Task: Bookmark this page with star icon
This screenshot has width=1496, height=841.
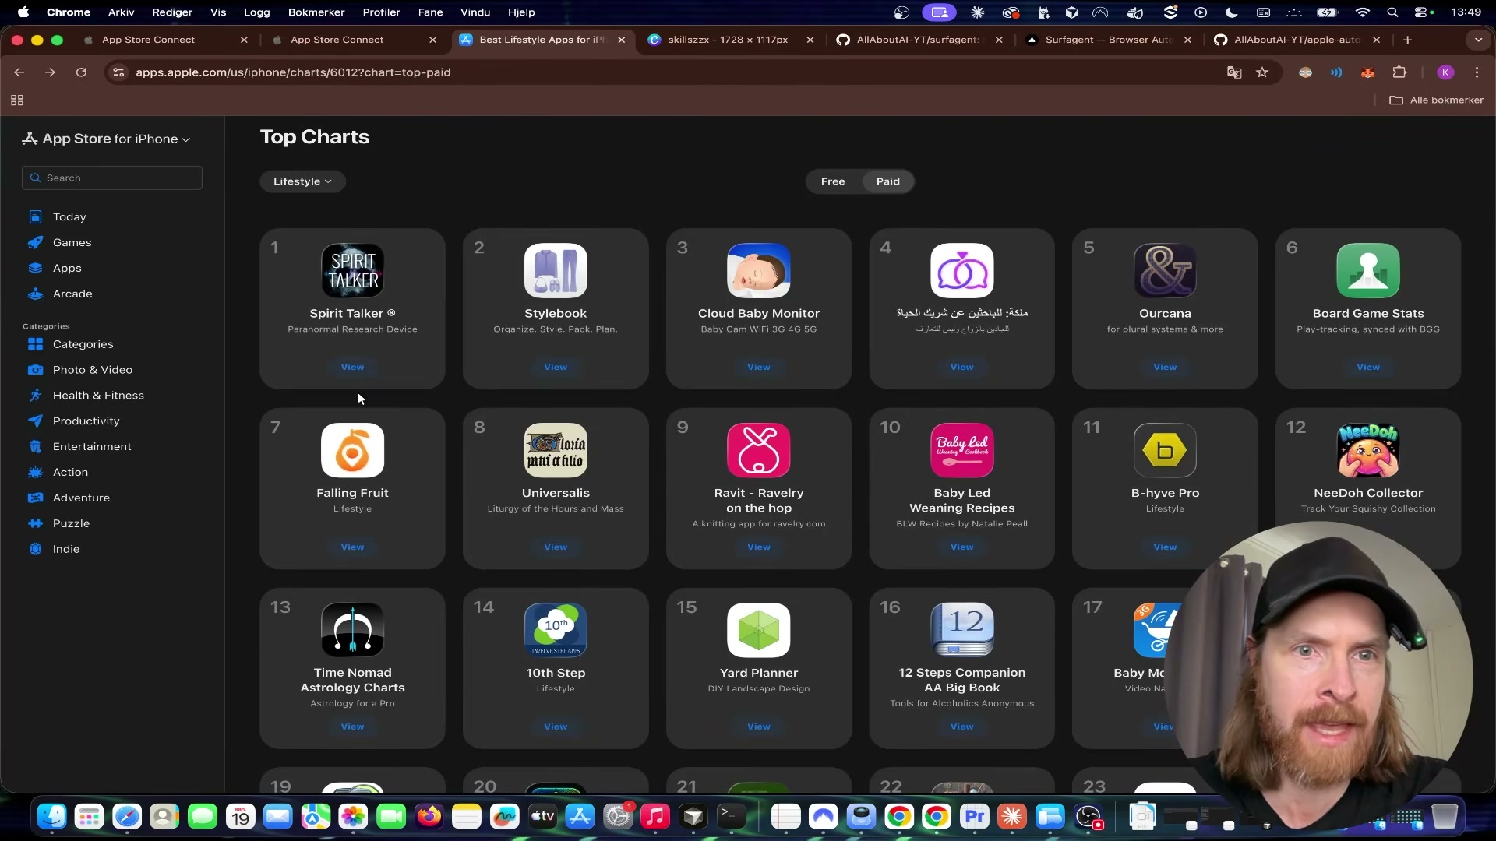Action: pos(1262,72)
